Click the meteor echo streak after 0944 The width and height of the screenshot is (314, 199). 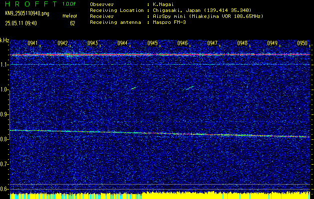pyautogui.click(x=134, y=88)
